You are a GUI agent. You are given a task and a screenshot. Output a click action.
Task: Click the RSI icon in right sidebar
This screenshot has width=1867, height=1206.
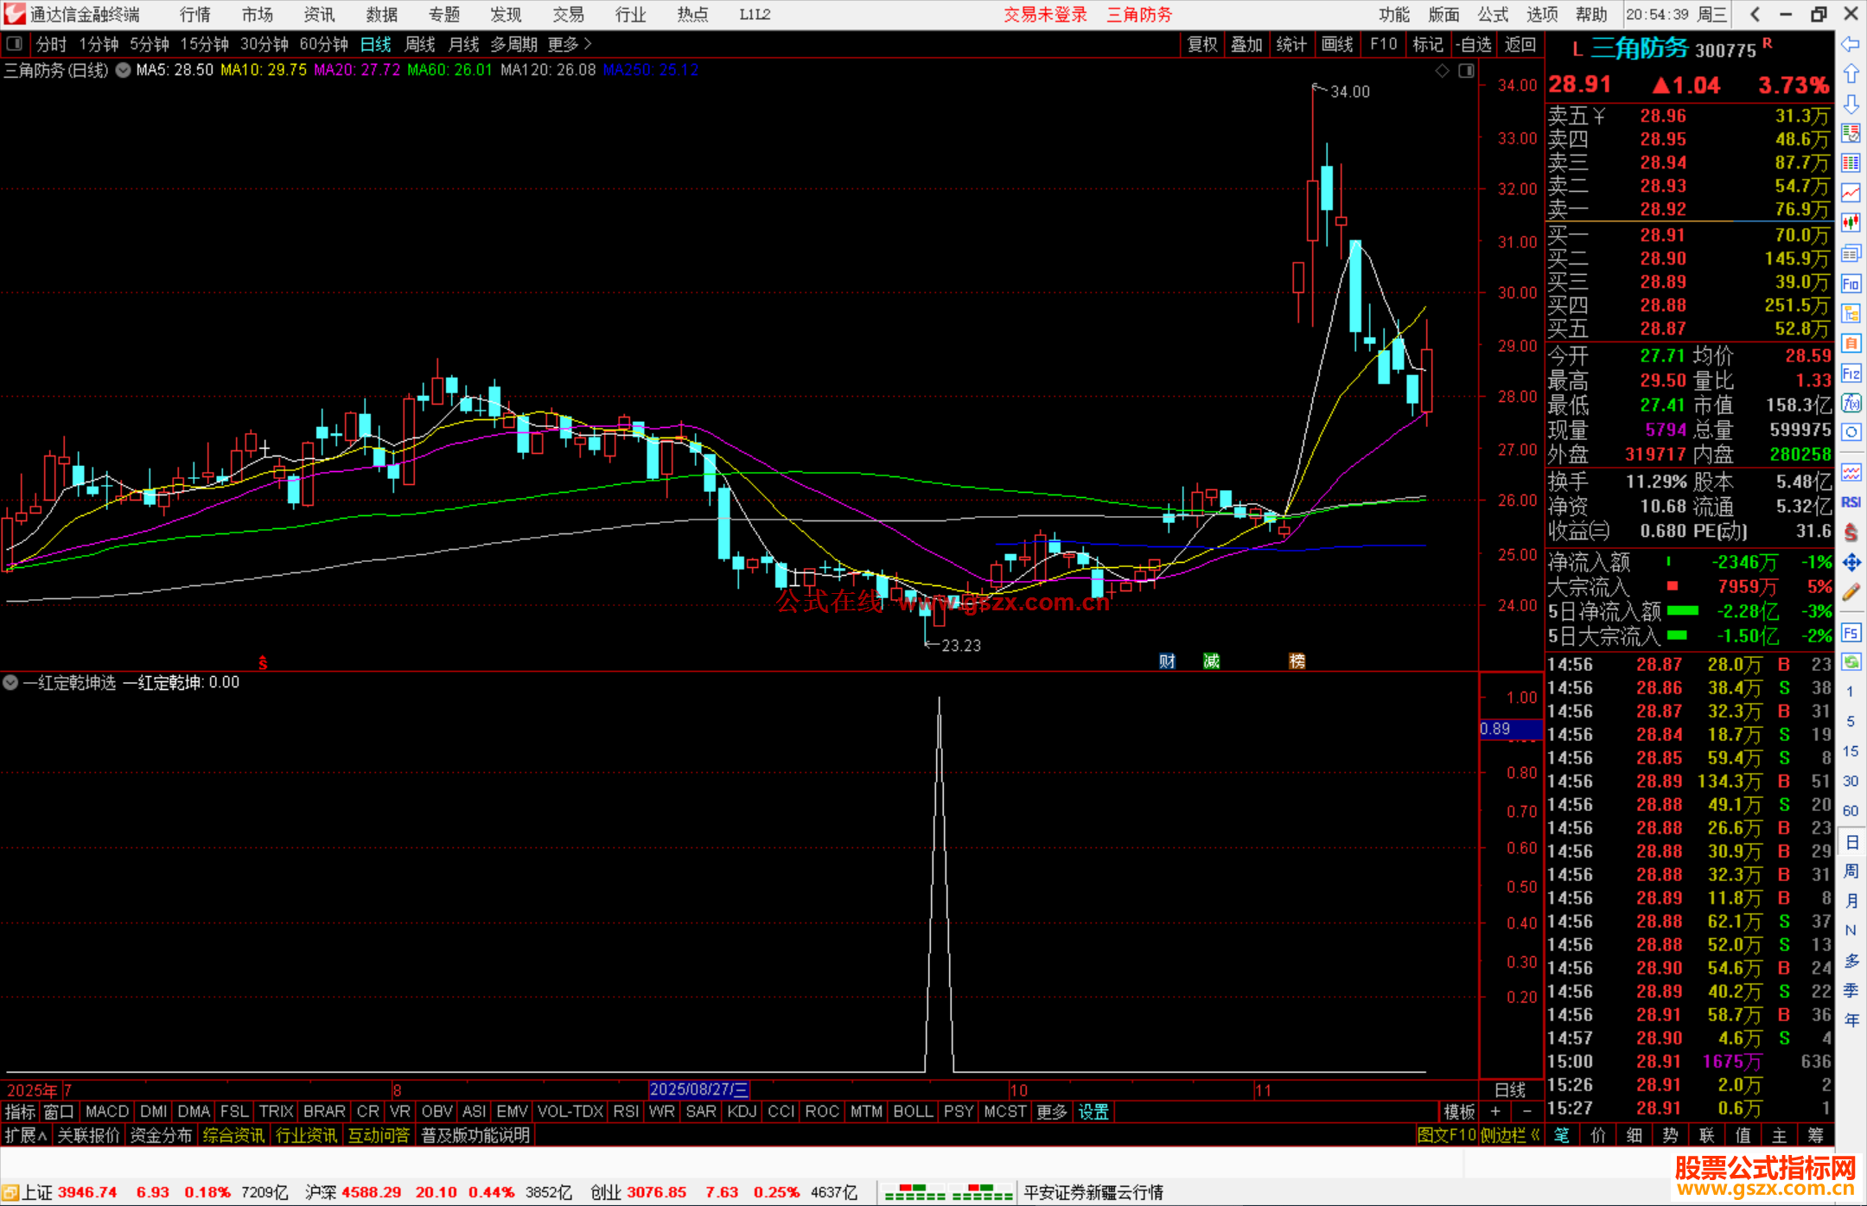coord(1851,502)
